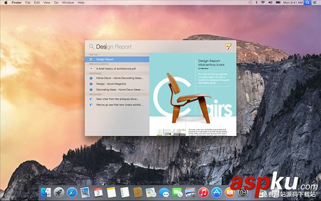321x201 pixels.
Task: Open Launchpad rocket icon in Dock
Action: tap(59, 192)
